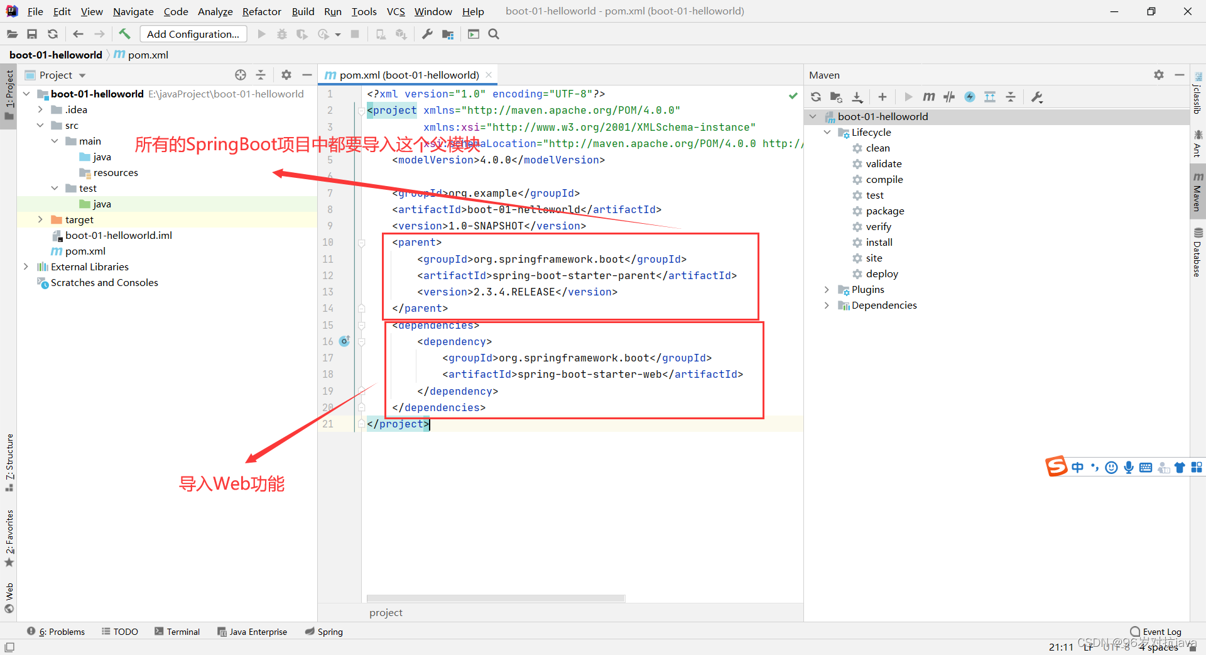Click Add Configuration button

(x=193, y=34)
